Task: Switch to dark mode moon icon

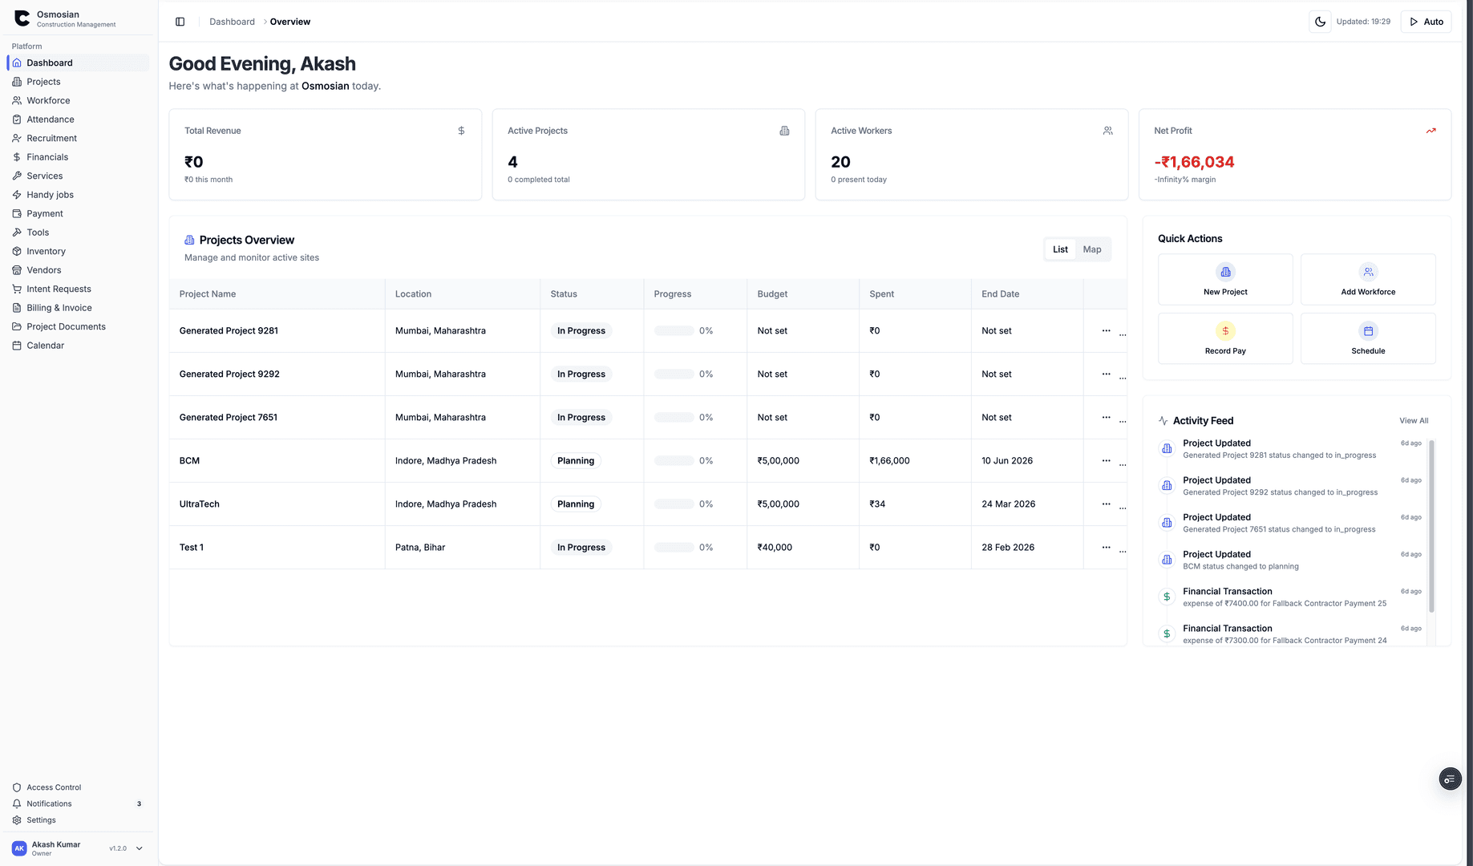Action: (1320, 22)
